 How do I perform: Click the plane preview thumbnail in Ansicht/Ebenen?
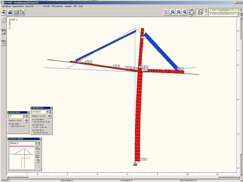pyautogui.click(x=22, y=158)
